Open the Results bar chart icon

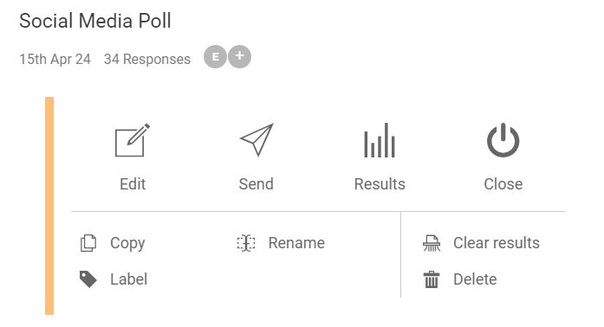(380, 140)
